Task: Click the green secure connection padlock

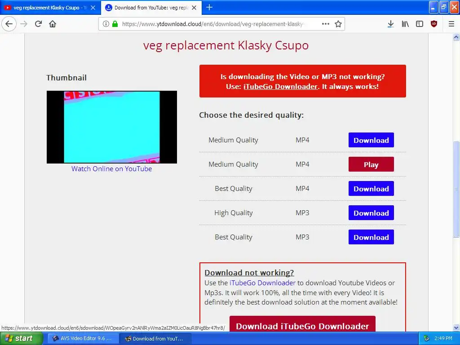Action: pos(115,24)
